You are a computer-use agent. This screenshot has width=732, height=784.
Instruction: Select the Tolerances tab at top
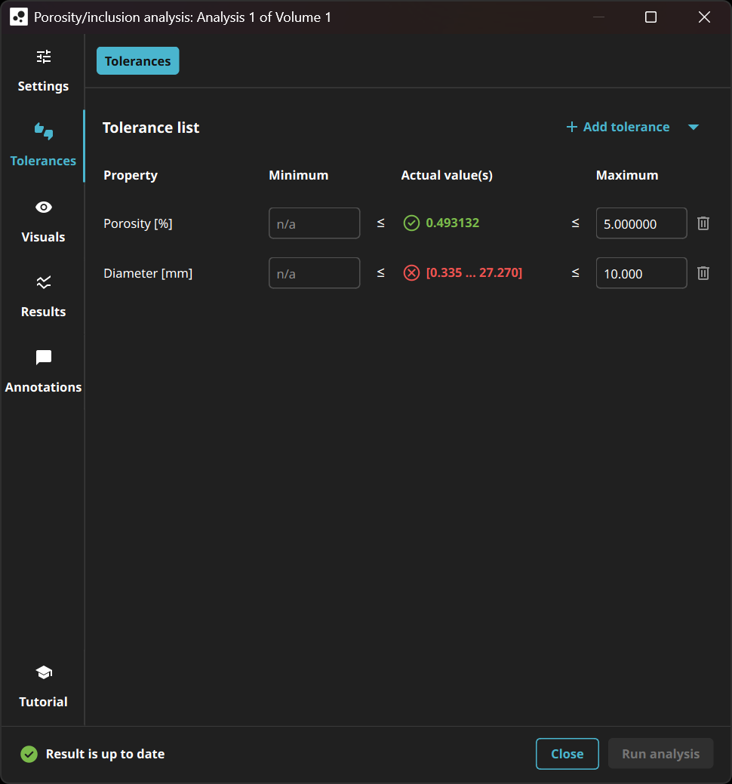pyautogui.click(x=137, y=61)
